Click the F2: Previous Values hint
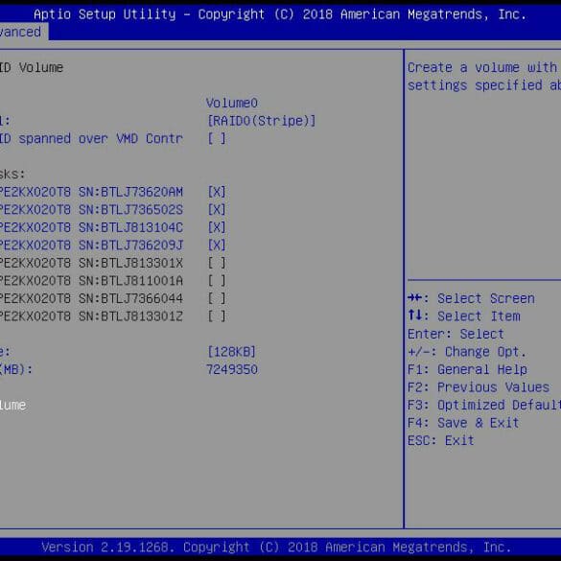The width and height of the screenshot is (561, 561). pos(479,387)
